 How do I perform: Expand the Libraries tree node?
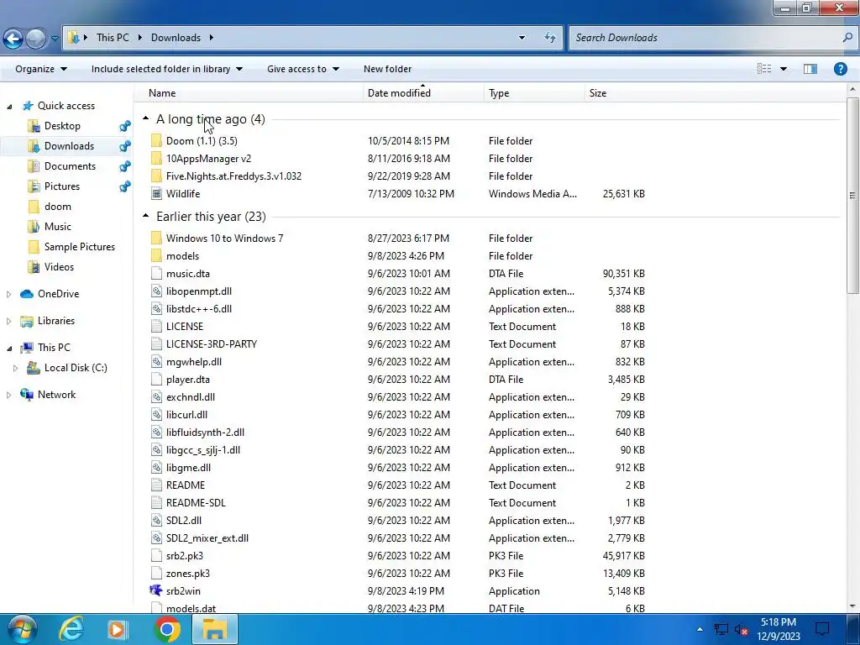click(x=8, y=321)
